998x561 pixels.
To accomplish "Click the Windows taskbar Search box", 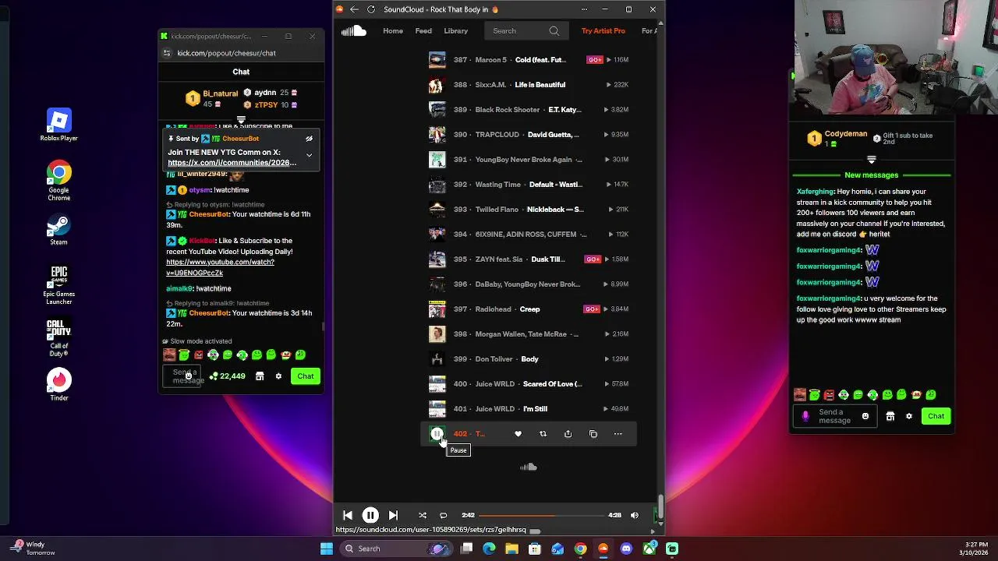I will (396, 549).
